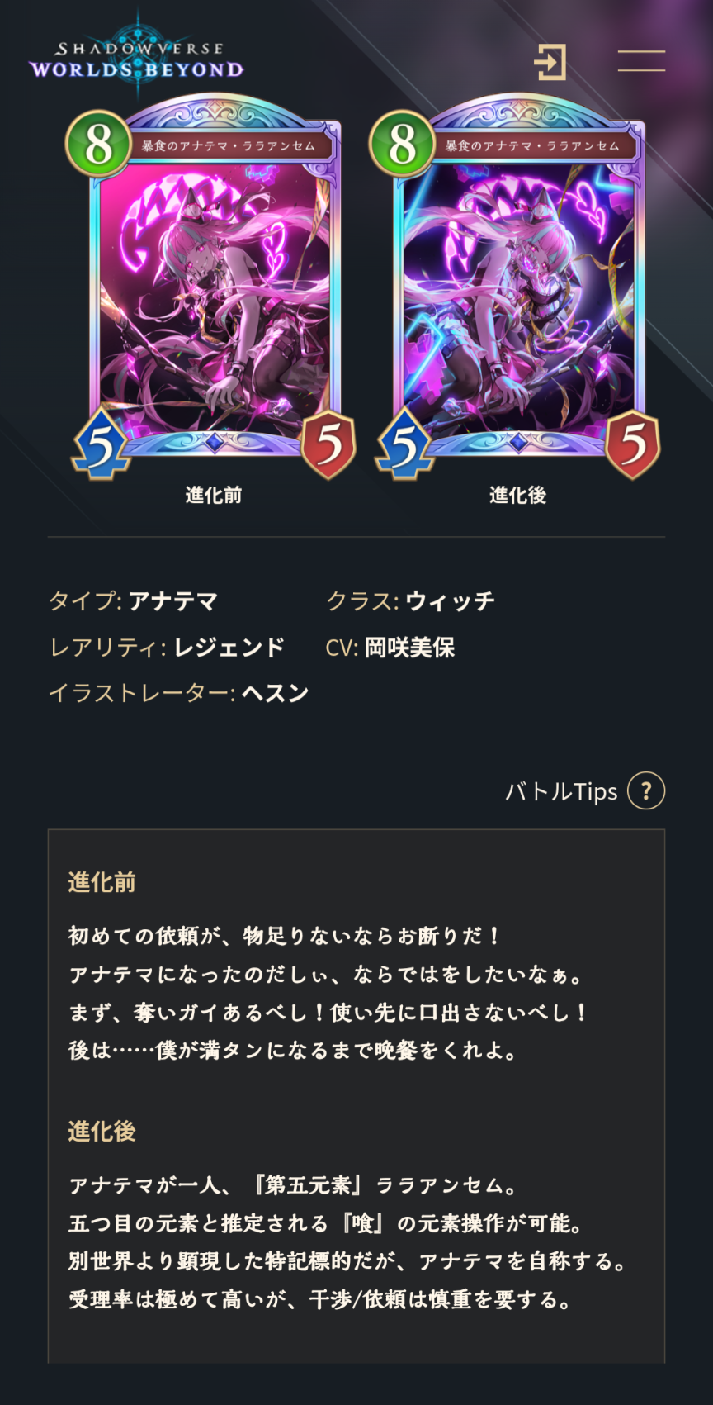Click the illustrator name ヘスン
The height and width of the screenshot is (1405, 713).
coord(275,692)
